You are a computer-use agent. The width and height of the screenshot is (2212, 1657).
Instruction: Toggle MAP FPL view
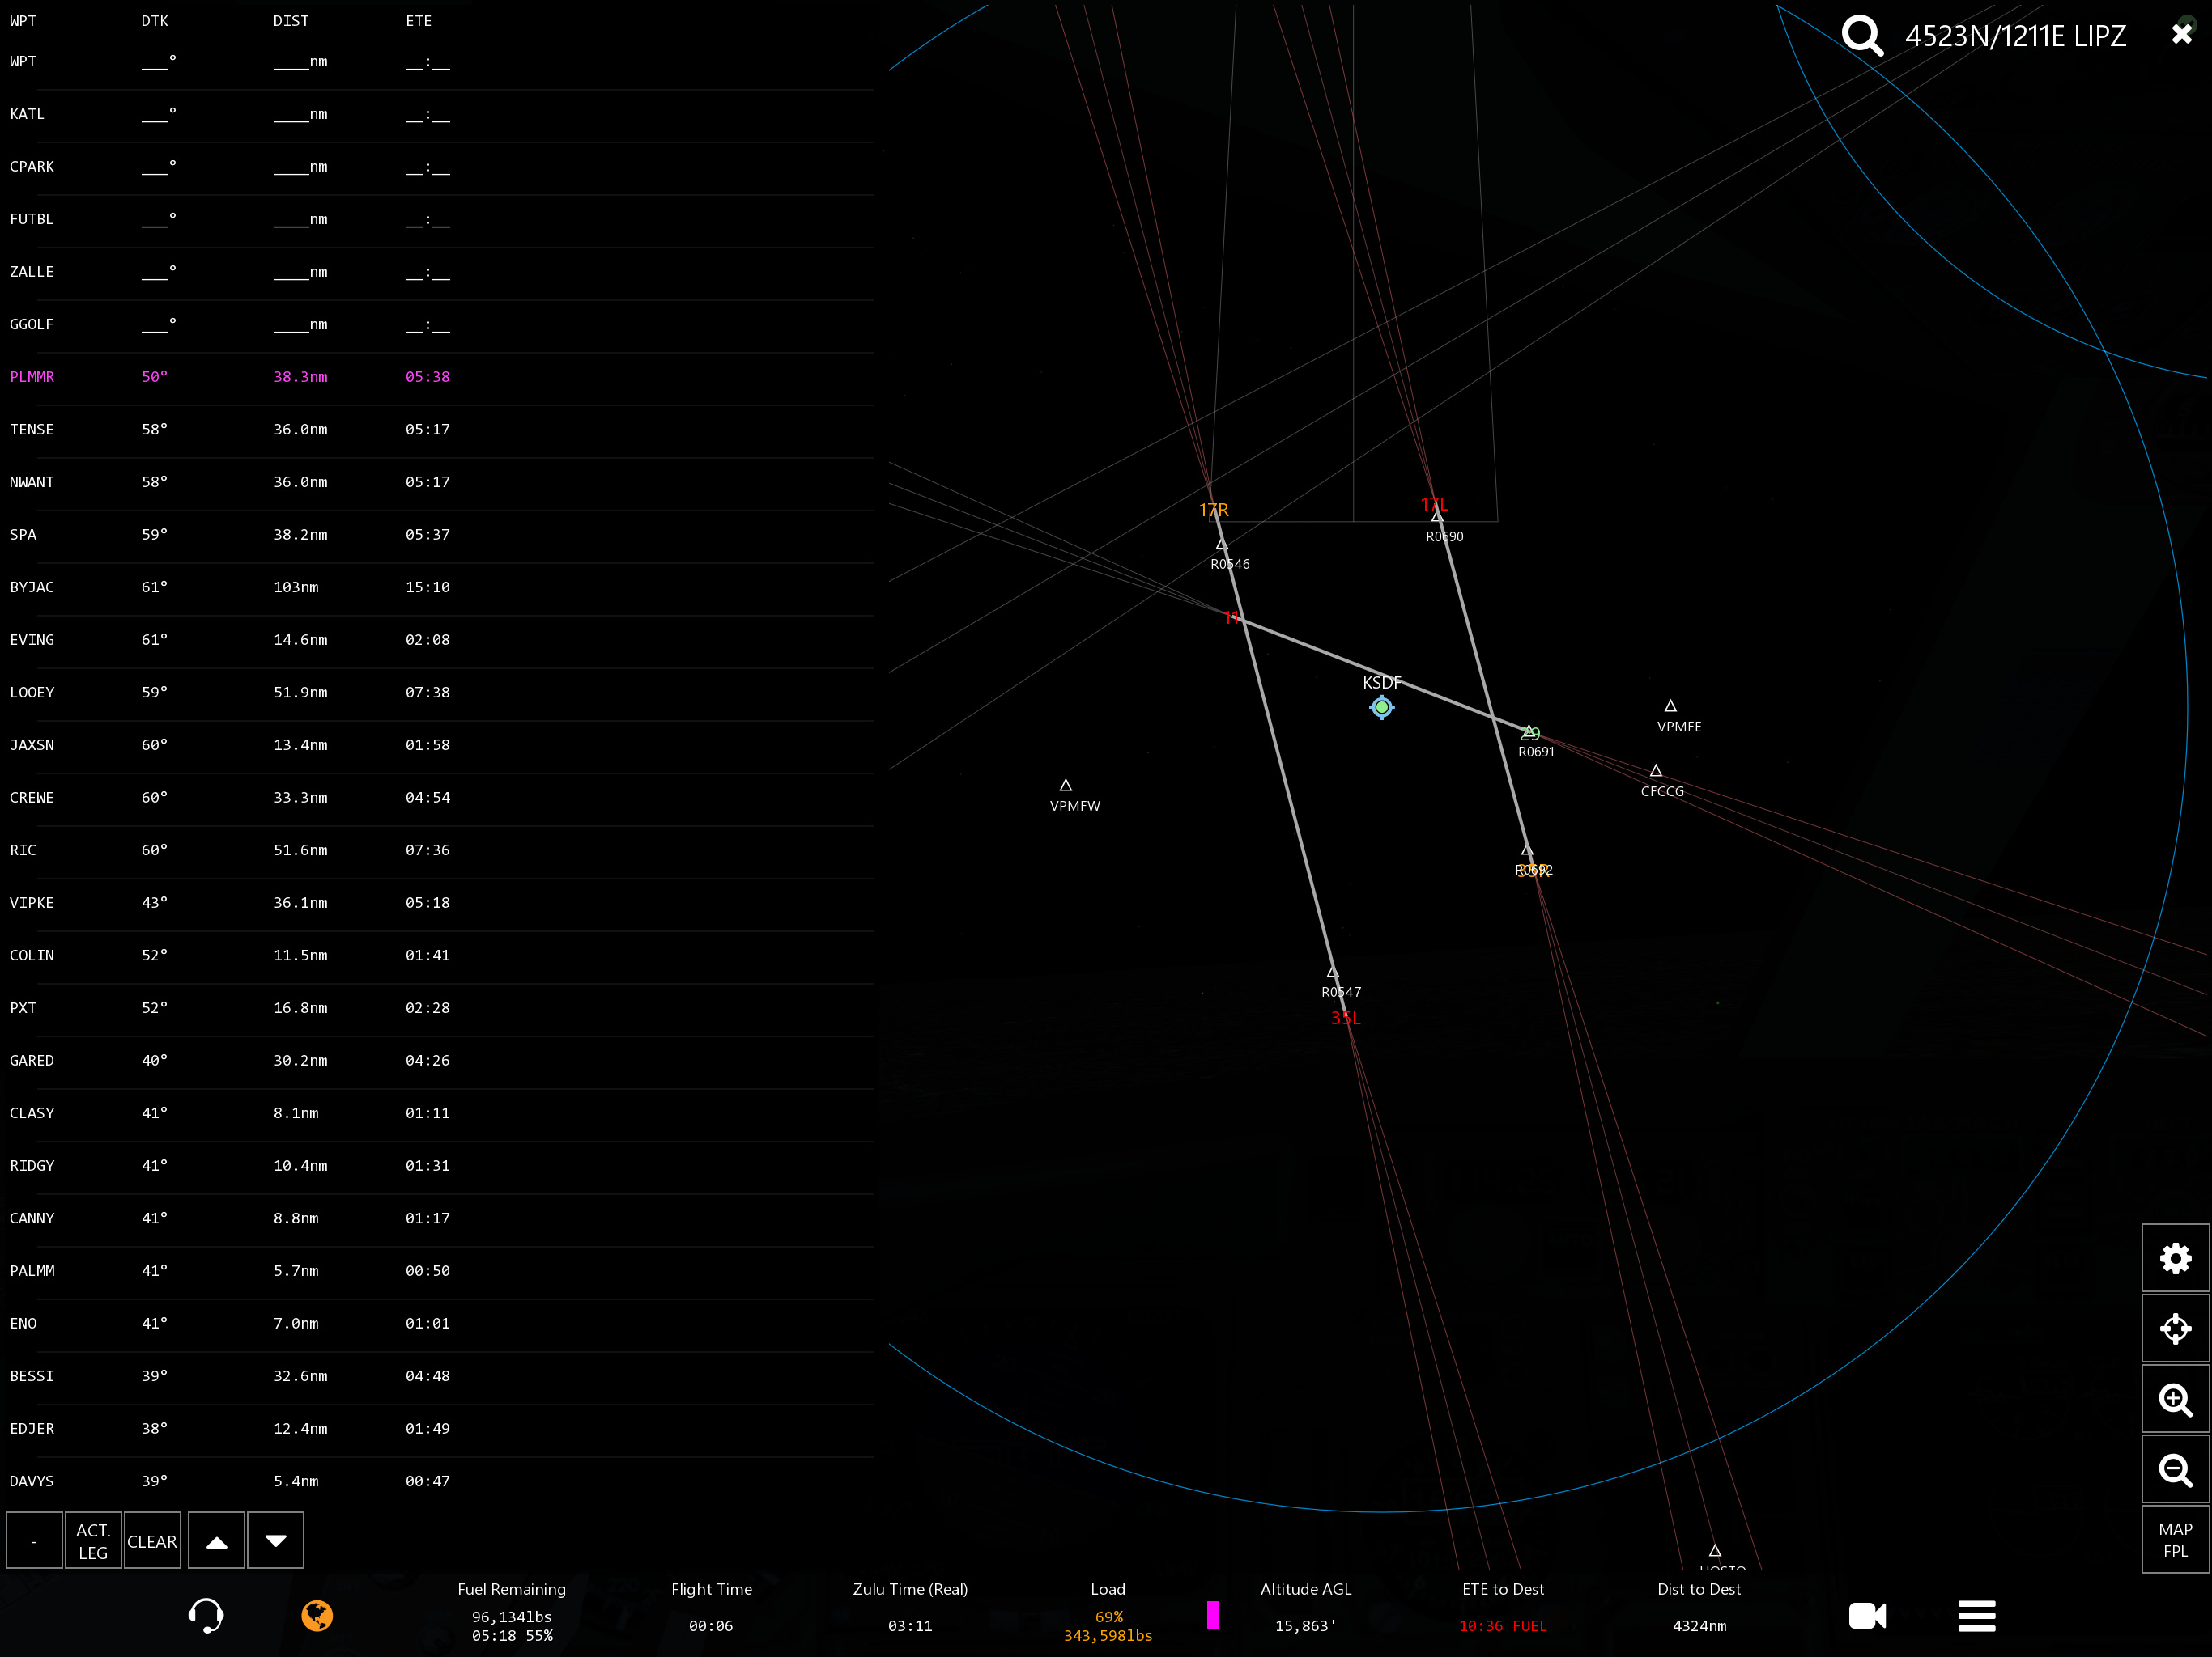pyautogui.click(x=2175, y=1540)
